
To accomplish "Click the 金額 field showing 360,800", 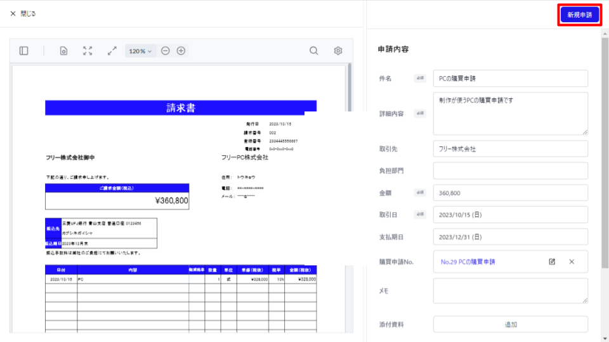I will point(510,193).
